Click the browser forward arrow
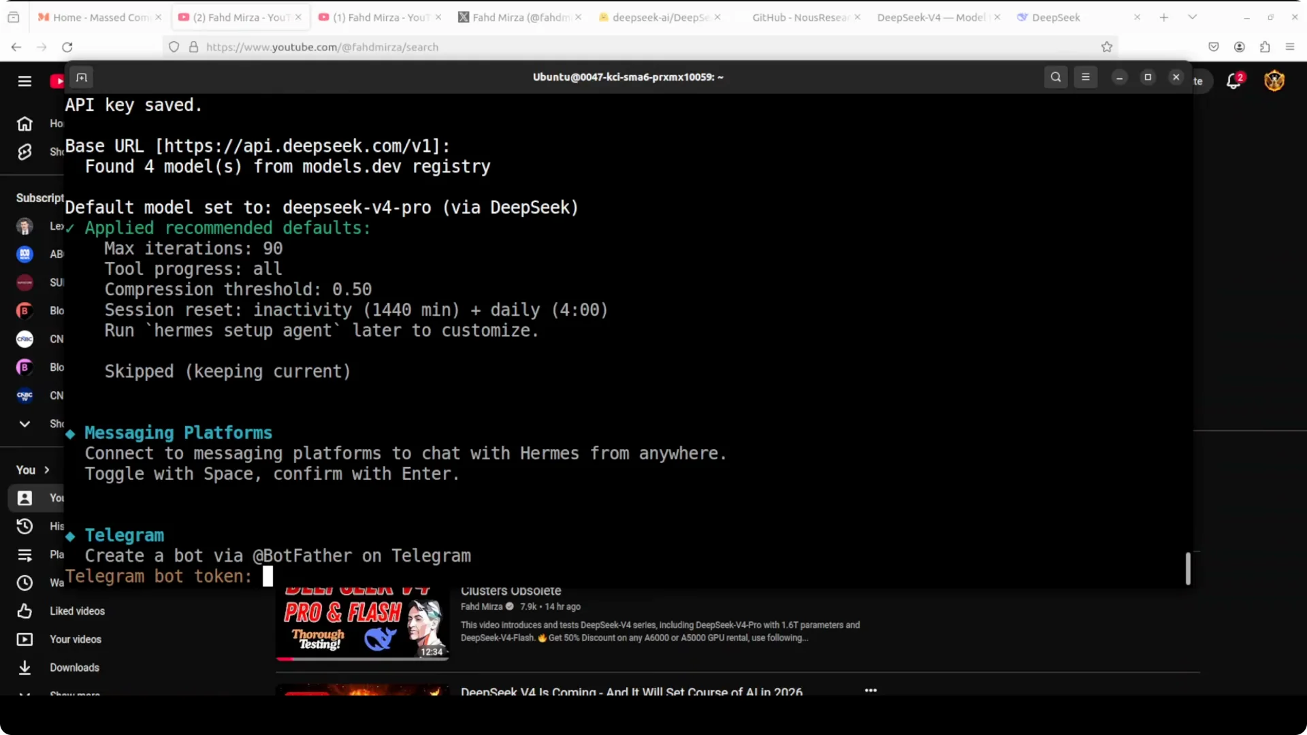 coord(42,47)
